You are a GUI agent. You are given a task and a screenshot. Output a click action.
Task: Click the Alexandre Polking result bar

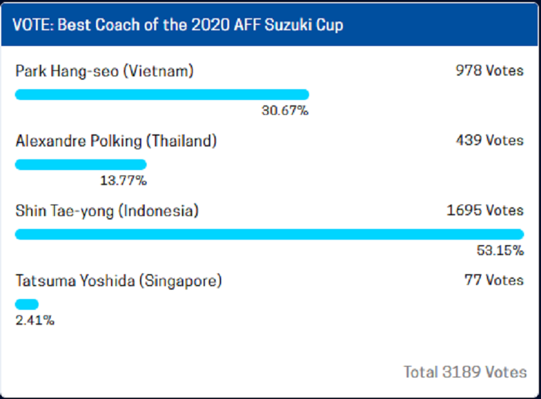[x=81, y=164]
